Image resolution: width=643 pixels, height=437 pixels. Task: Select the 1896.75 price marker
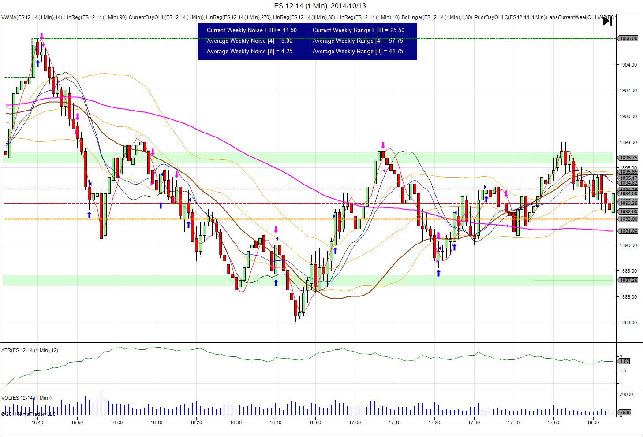(628, 157)
